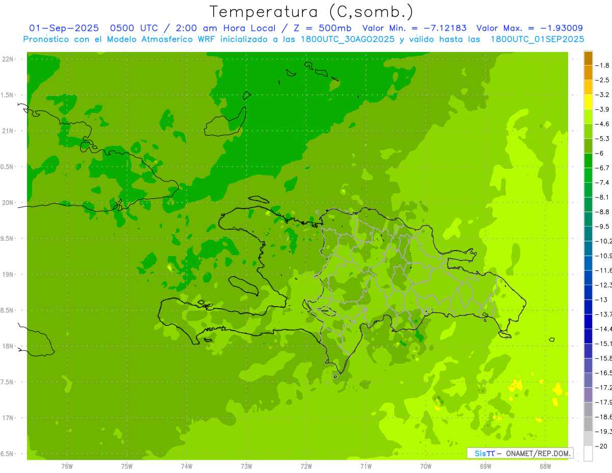Click the '75W' longitude label
The width and height of the screenshot is (612, 473).
[127, 466]
